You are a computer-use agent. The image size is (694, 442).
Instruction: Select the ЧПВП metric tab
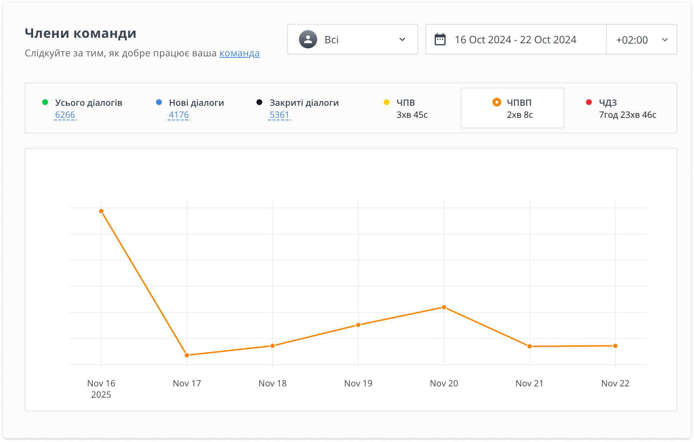512,108
